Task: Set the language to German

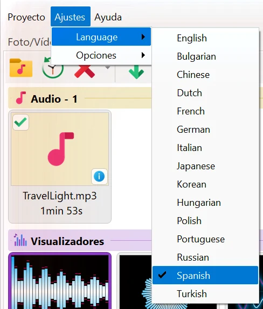Action: click(205, 130)
